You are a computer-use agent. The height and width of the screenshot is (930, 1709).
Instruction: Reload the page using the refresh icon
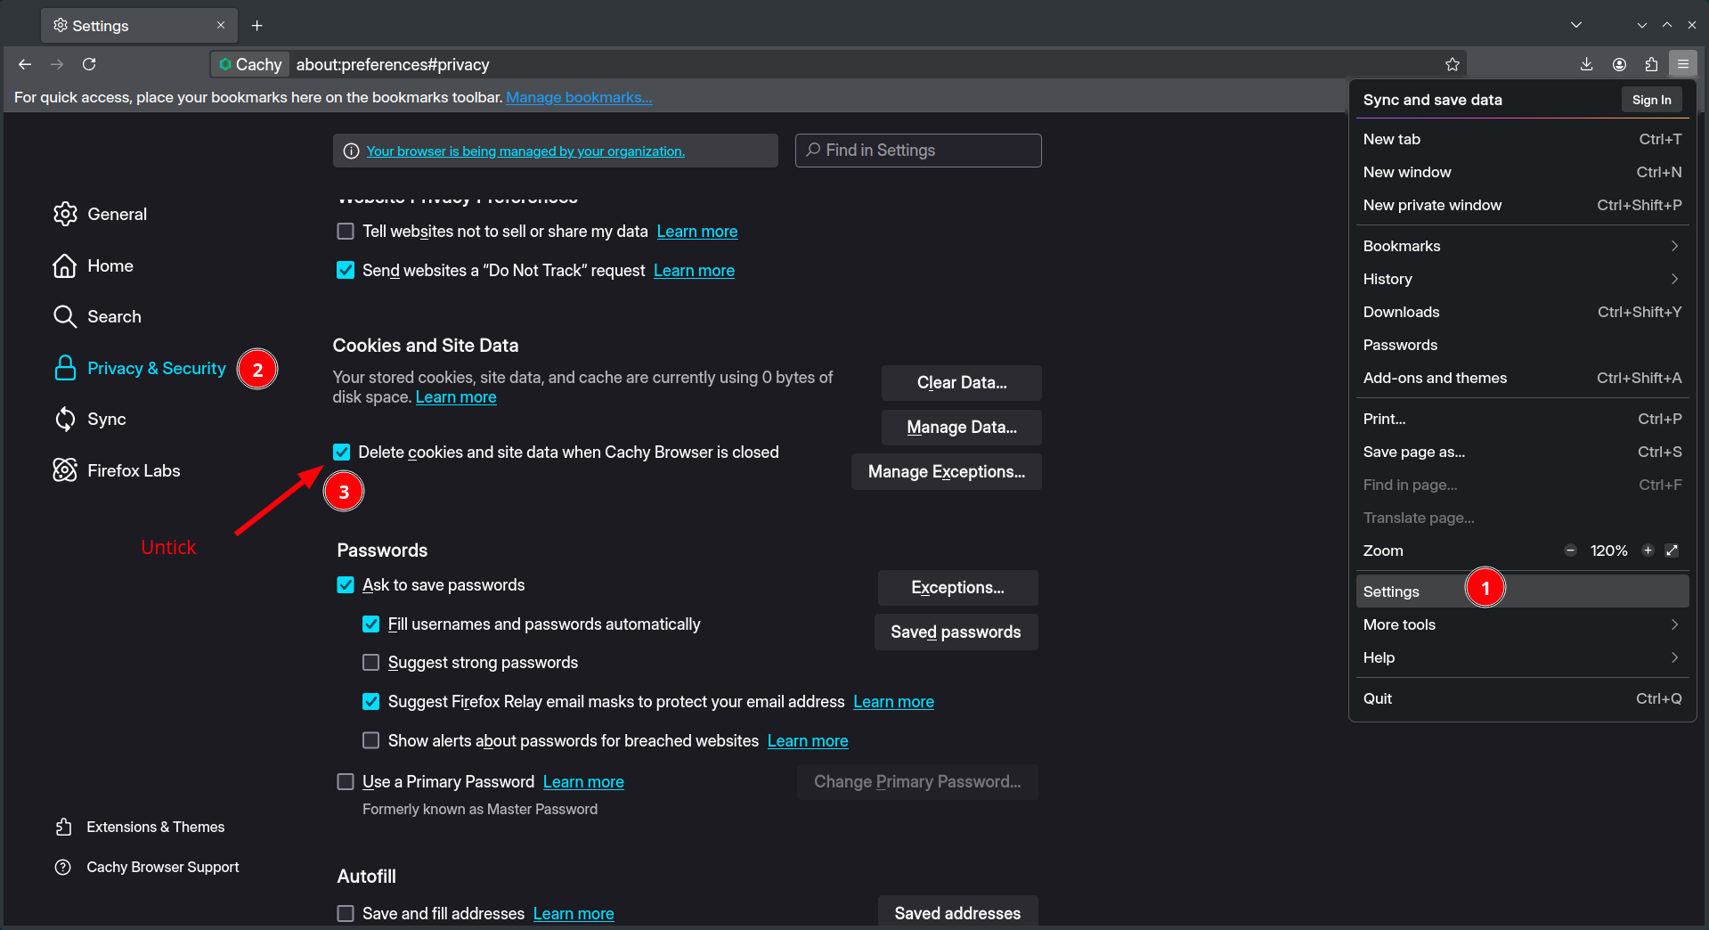click(89, 64)
